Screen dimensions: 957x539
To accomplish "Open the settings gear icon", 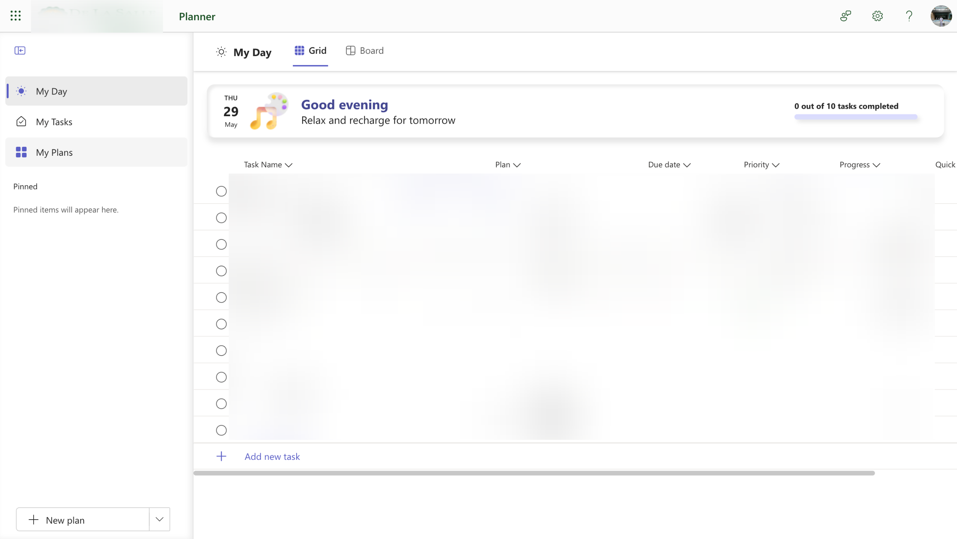I will point(877,16).
